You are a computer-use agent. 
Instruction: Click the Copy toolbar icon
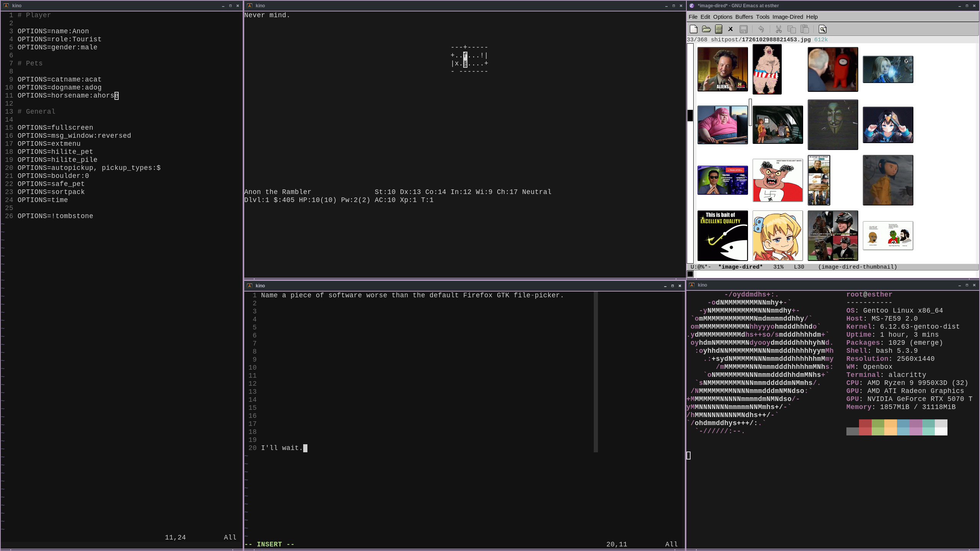pos(792,29)
